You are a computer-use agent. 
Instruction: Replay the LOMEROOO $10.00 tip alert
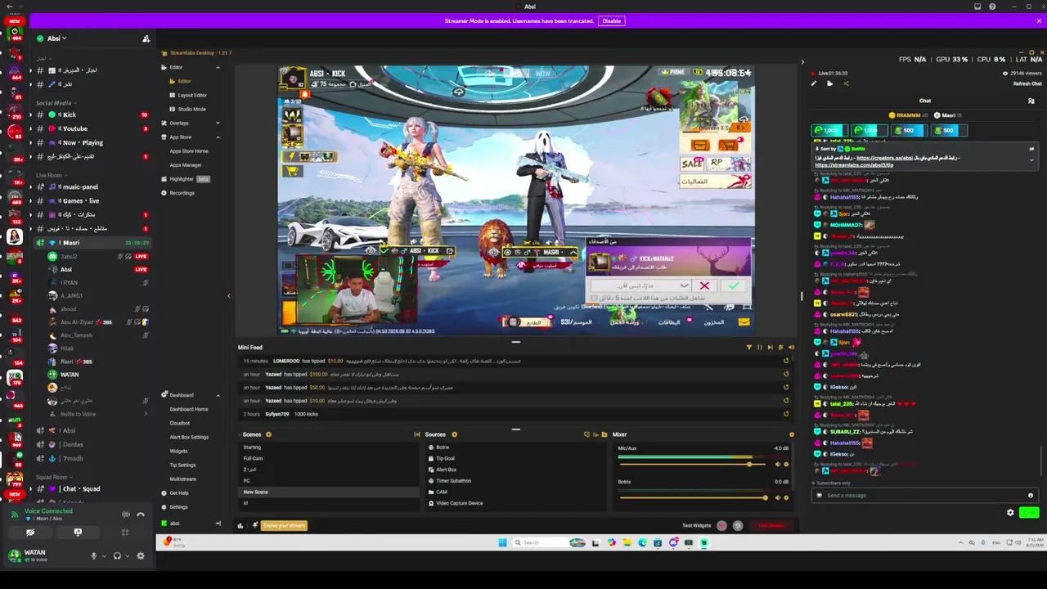[x=786, y=361]
